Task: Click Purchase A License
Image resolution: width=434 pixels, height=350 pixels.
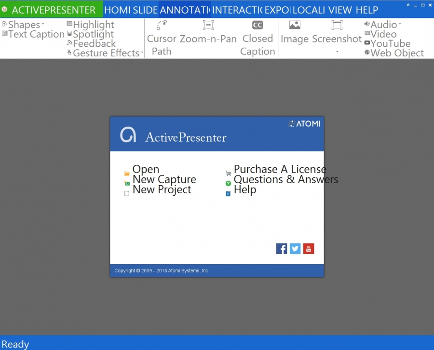Action: [x=276, y=169]
